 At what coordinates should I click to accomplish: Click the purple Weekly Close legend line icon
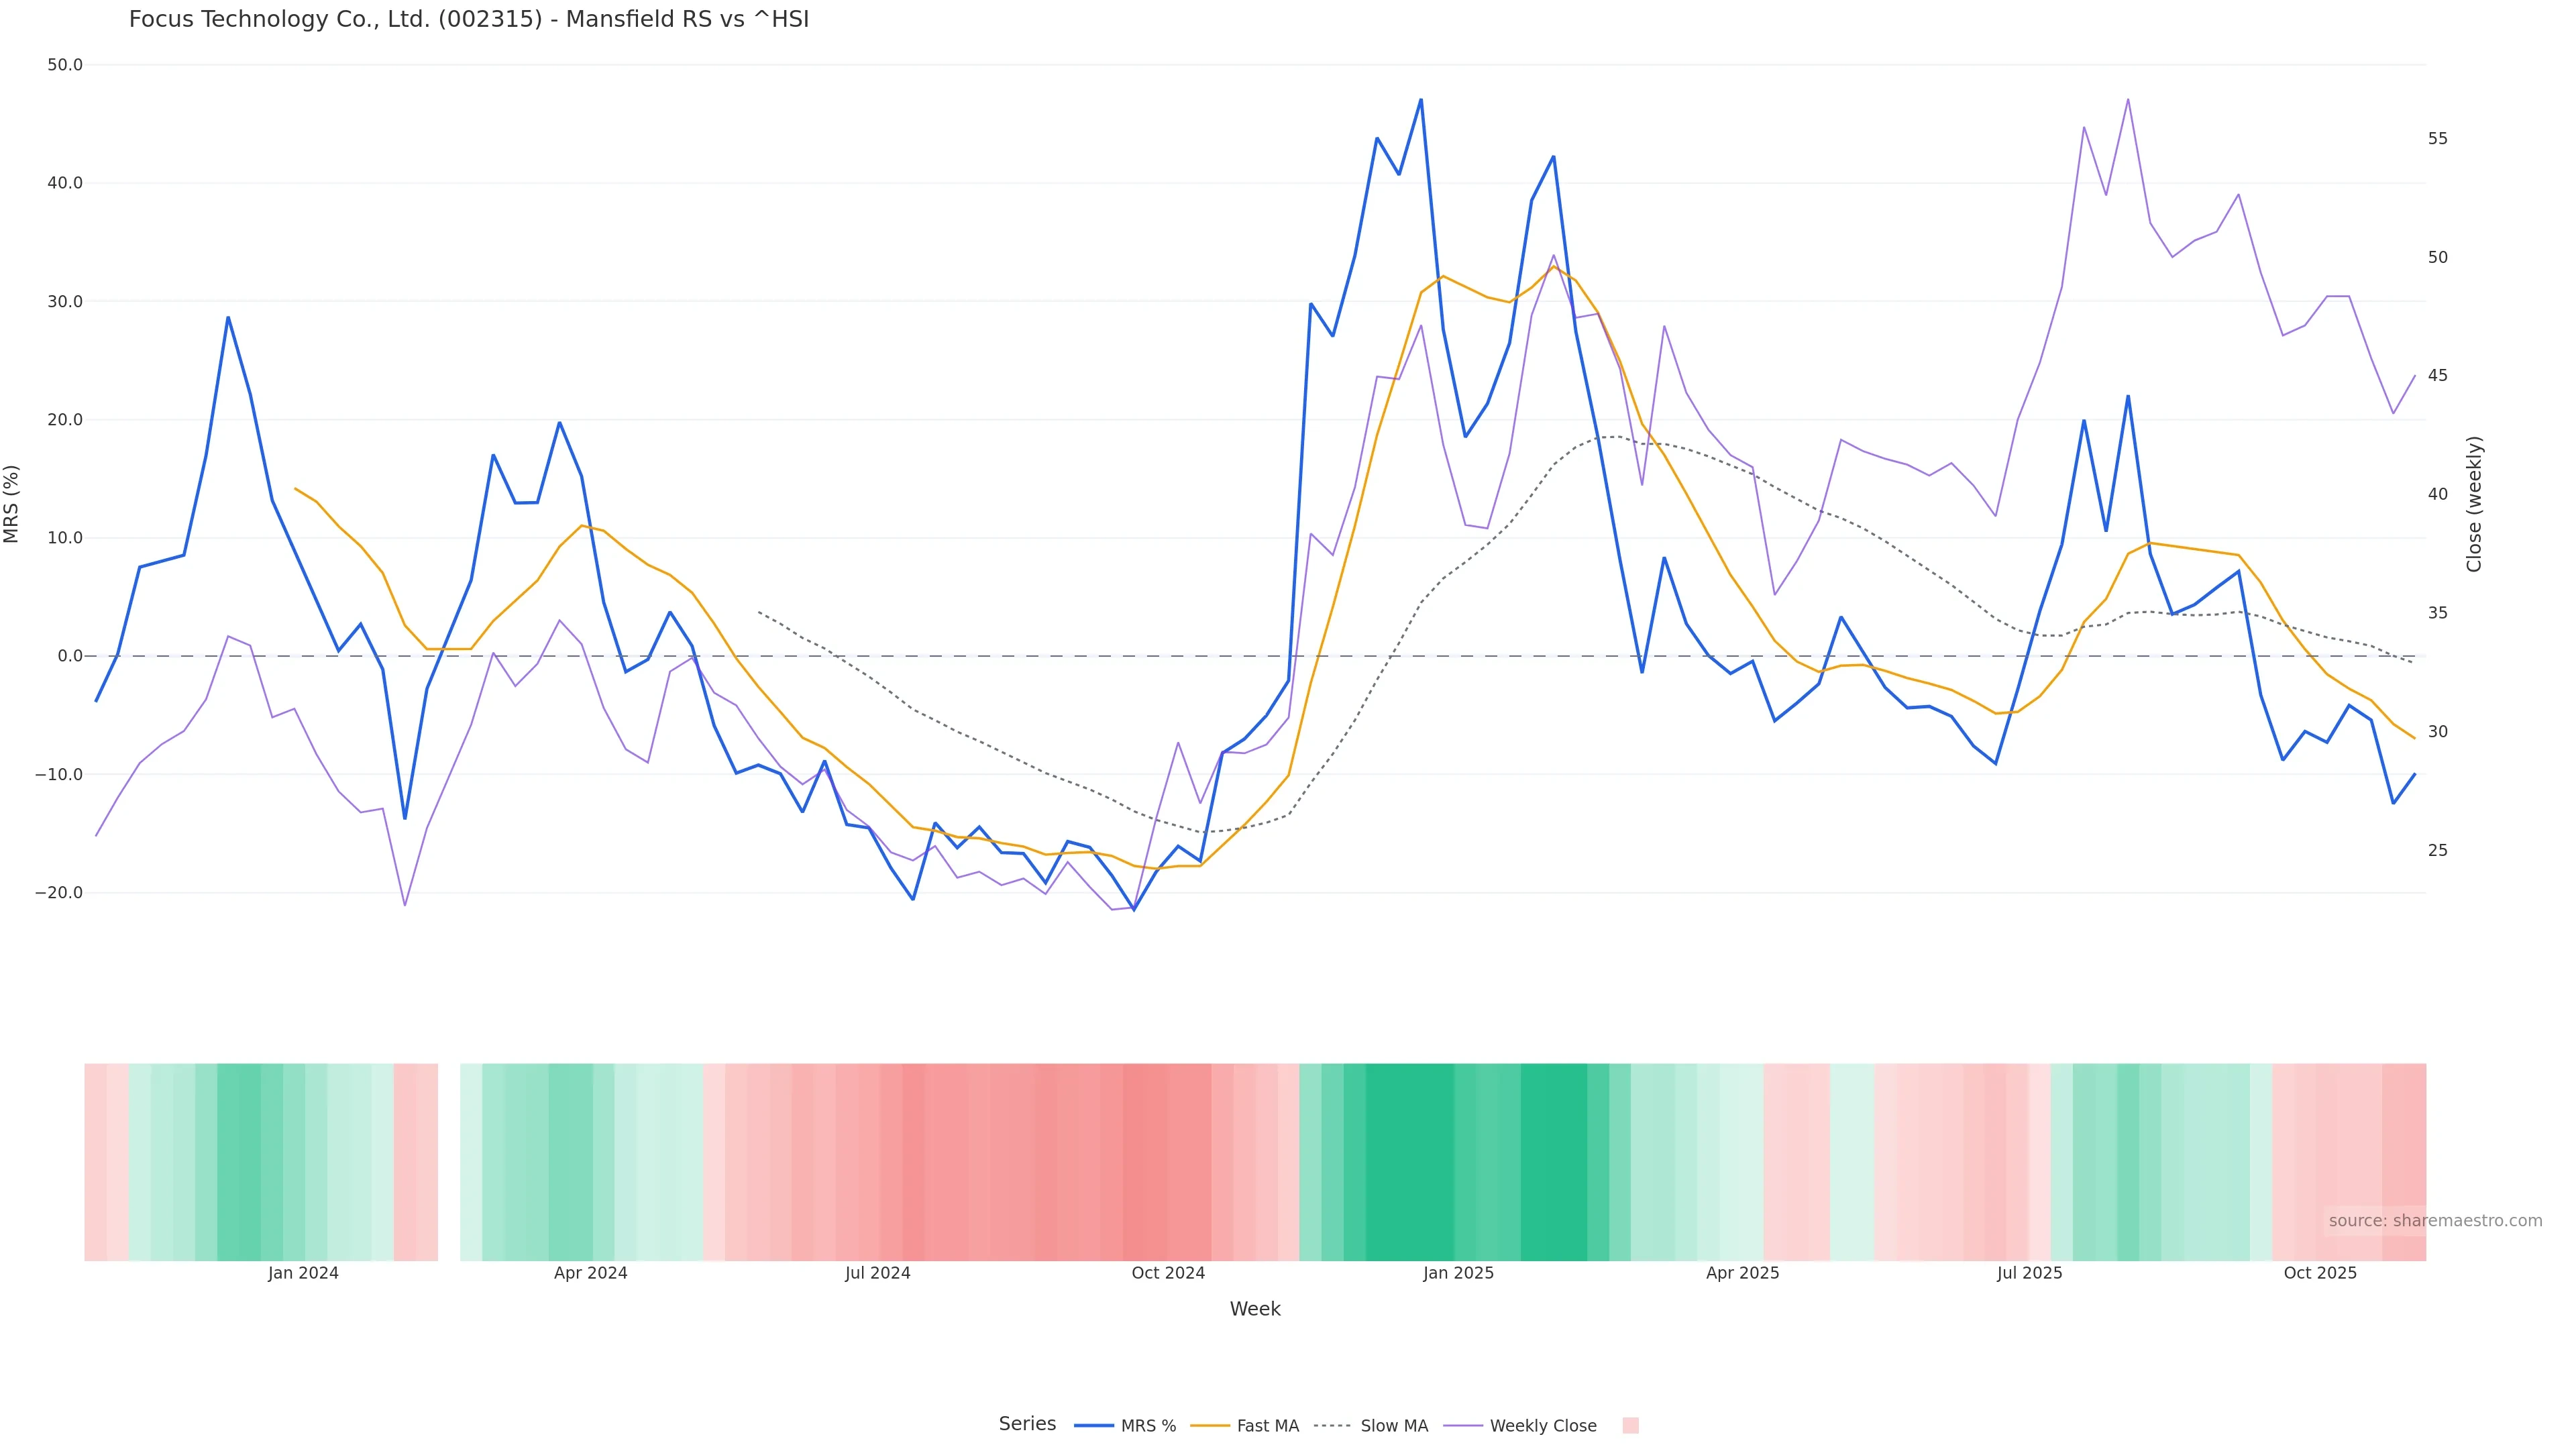click(x=1463, y=1426)
